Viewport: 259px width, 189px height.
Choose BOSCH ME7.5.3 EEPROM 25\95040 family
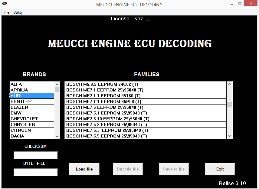pos(146,130)
